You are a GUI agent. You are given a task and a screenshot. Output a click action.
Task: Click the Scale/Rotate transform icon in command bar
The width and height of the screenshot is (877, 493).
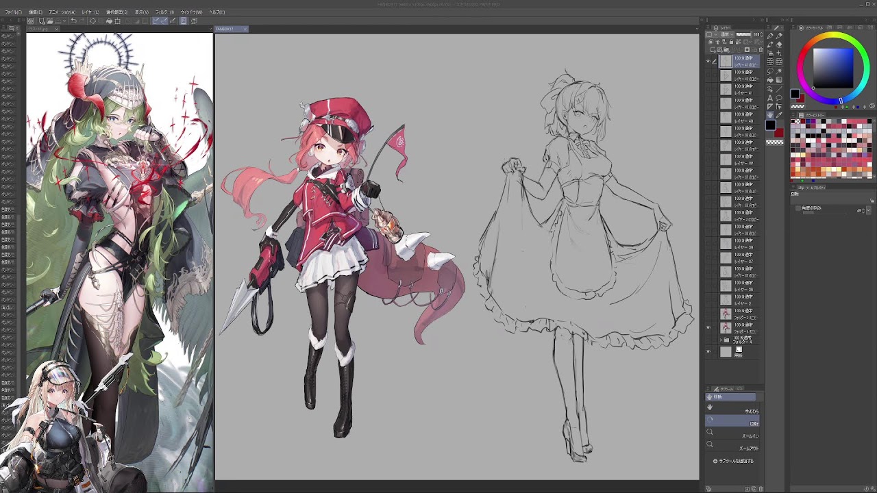click(x=117, y=21)
